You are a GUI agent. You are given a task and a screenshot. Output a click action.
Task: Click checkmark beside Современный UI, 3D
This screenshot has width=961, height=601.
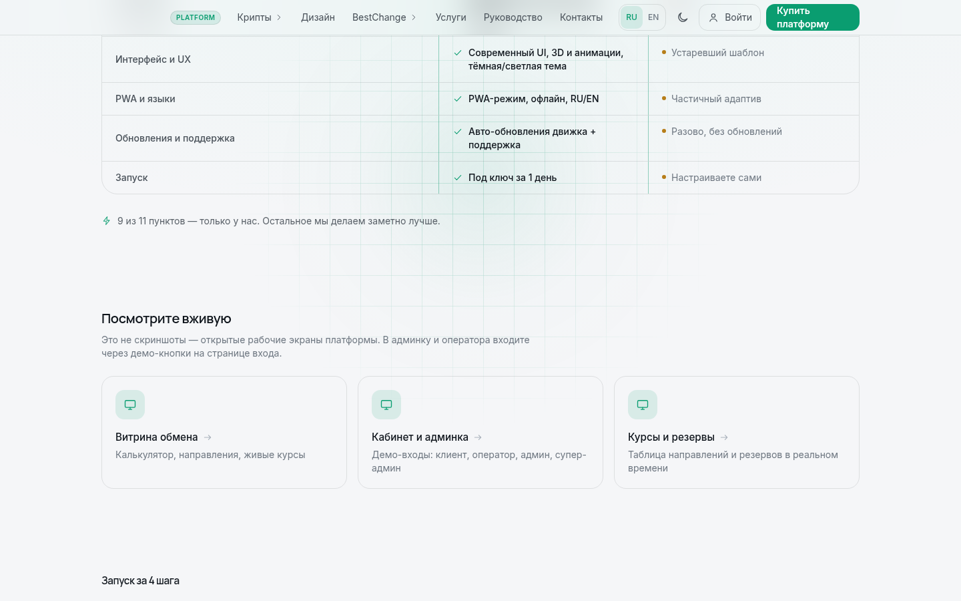pos(458,53)
